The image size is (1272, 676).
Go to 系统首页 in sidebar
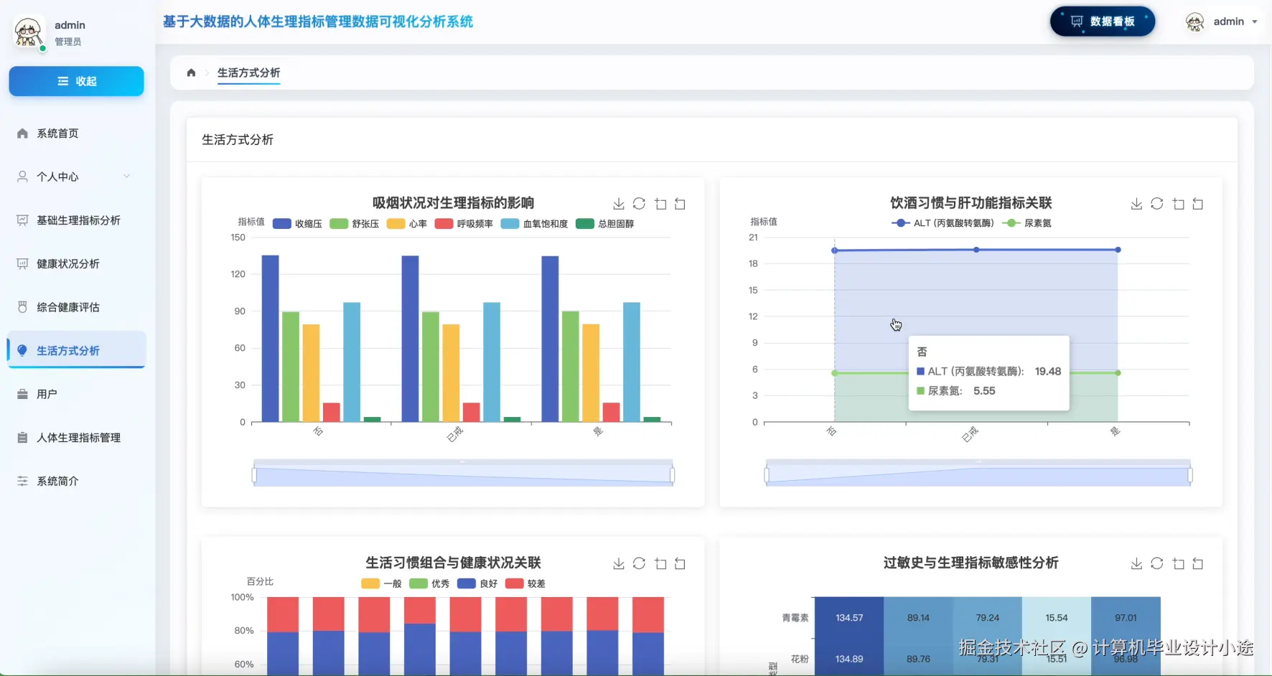76,133
